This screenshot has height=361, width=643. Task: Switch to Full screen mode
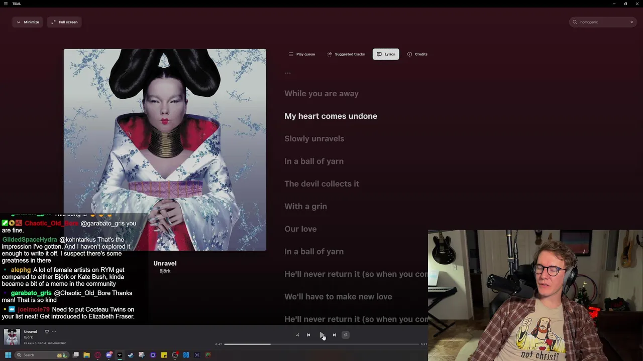(x=65, y=22)
